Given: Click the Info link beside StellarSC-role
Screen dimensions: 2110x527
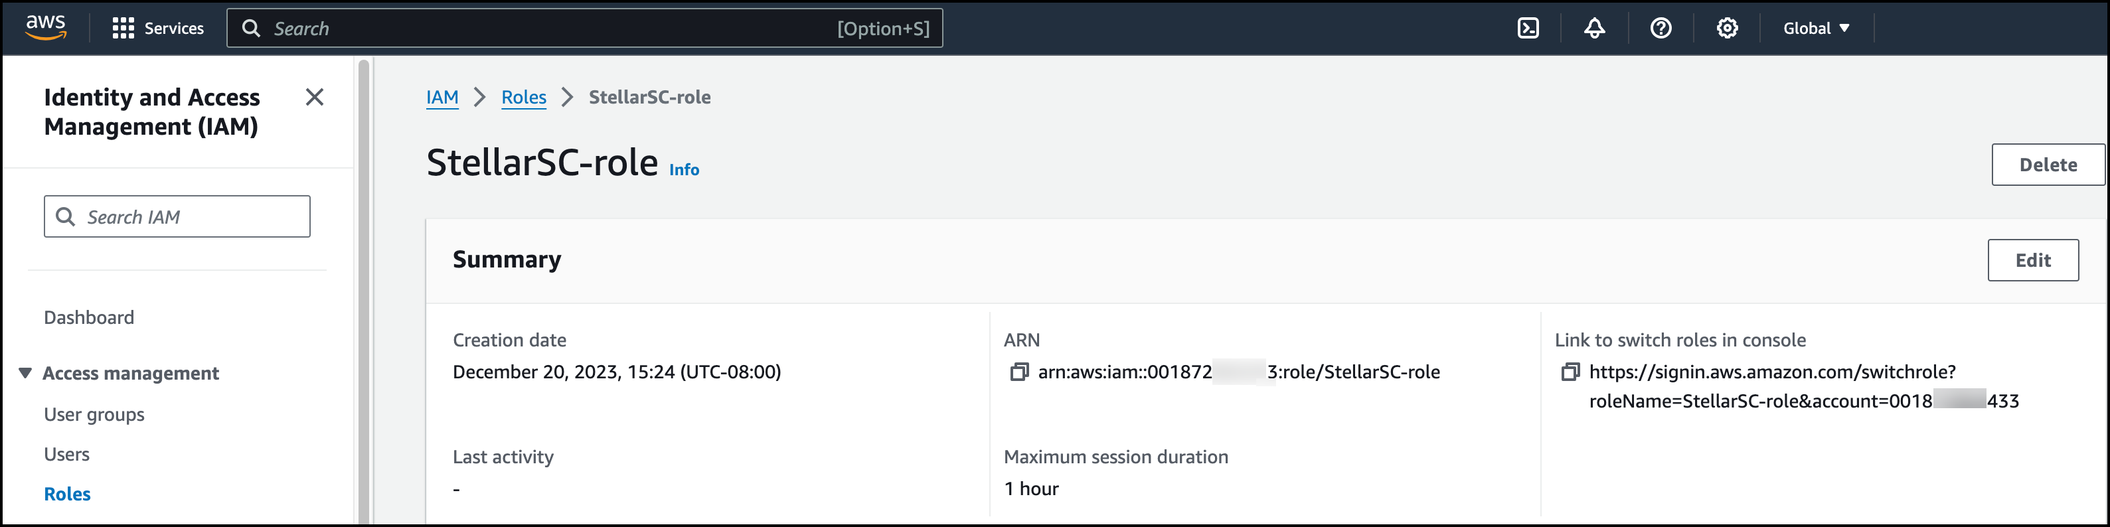Looking at the screenshot, I should point(684,169).
